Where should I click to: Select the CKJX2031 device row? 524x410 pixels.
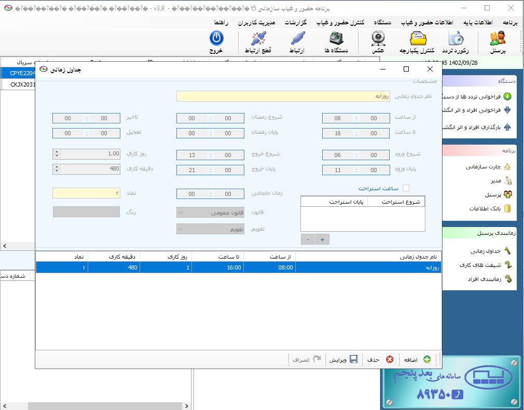click(x=18, y=84)
